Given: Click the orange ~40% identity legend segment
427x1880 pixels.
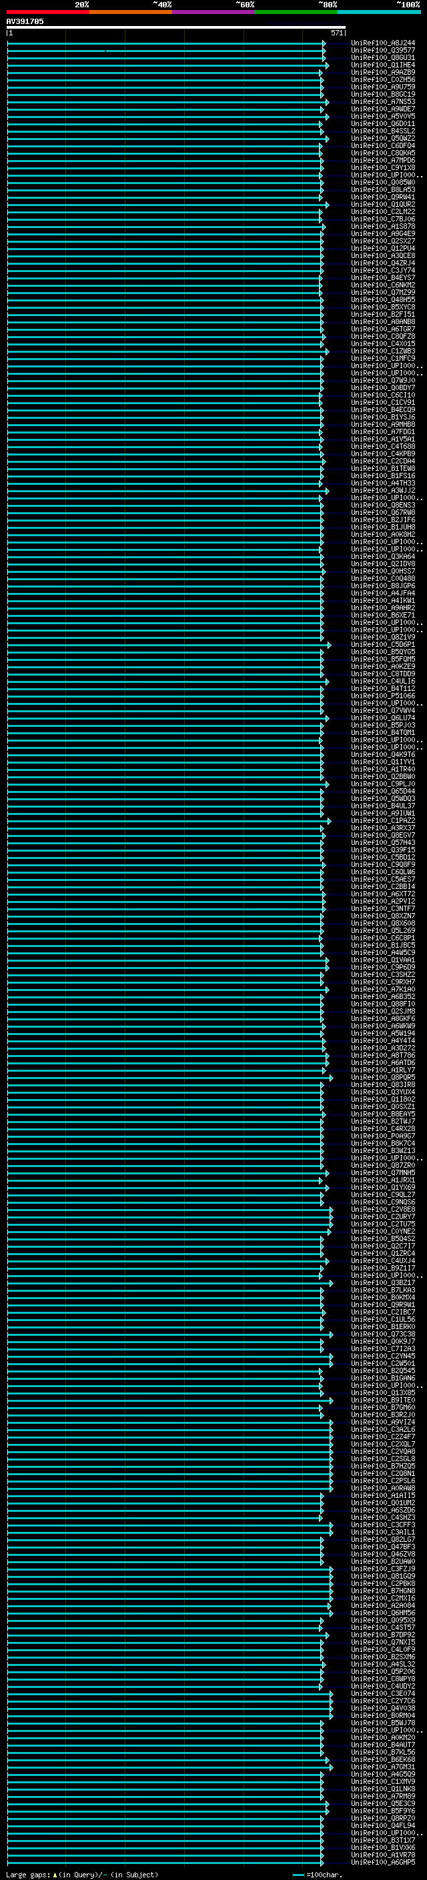Looking at the screenshot, I should pos(131,12).
